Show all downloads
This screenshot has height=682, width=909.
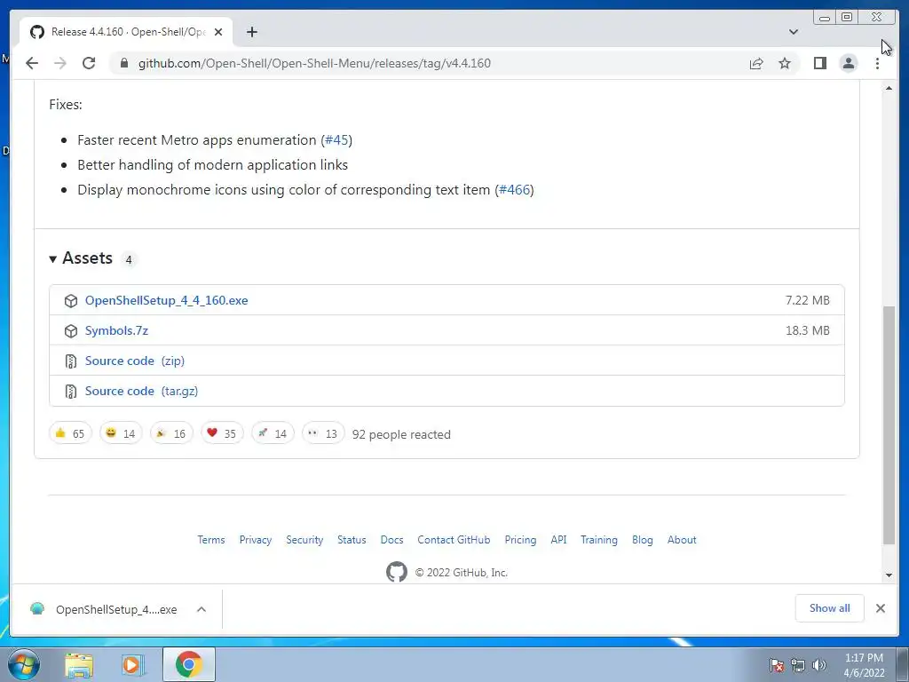[830, 608]
